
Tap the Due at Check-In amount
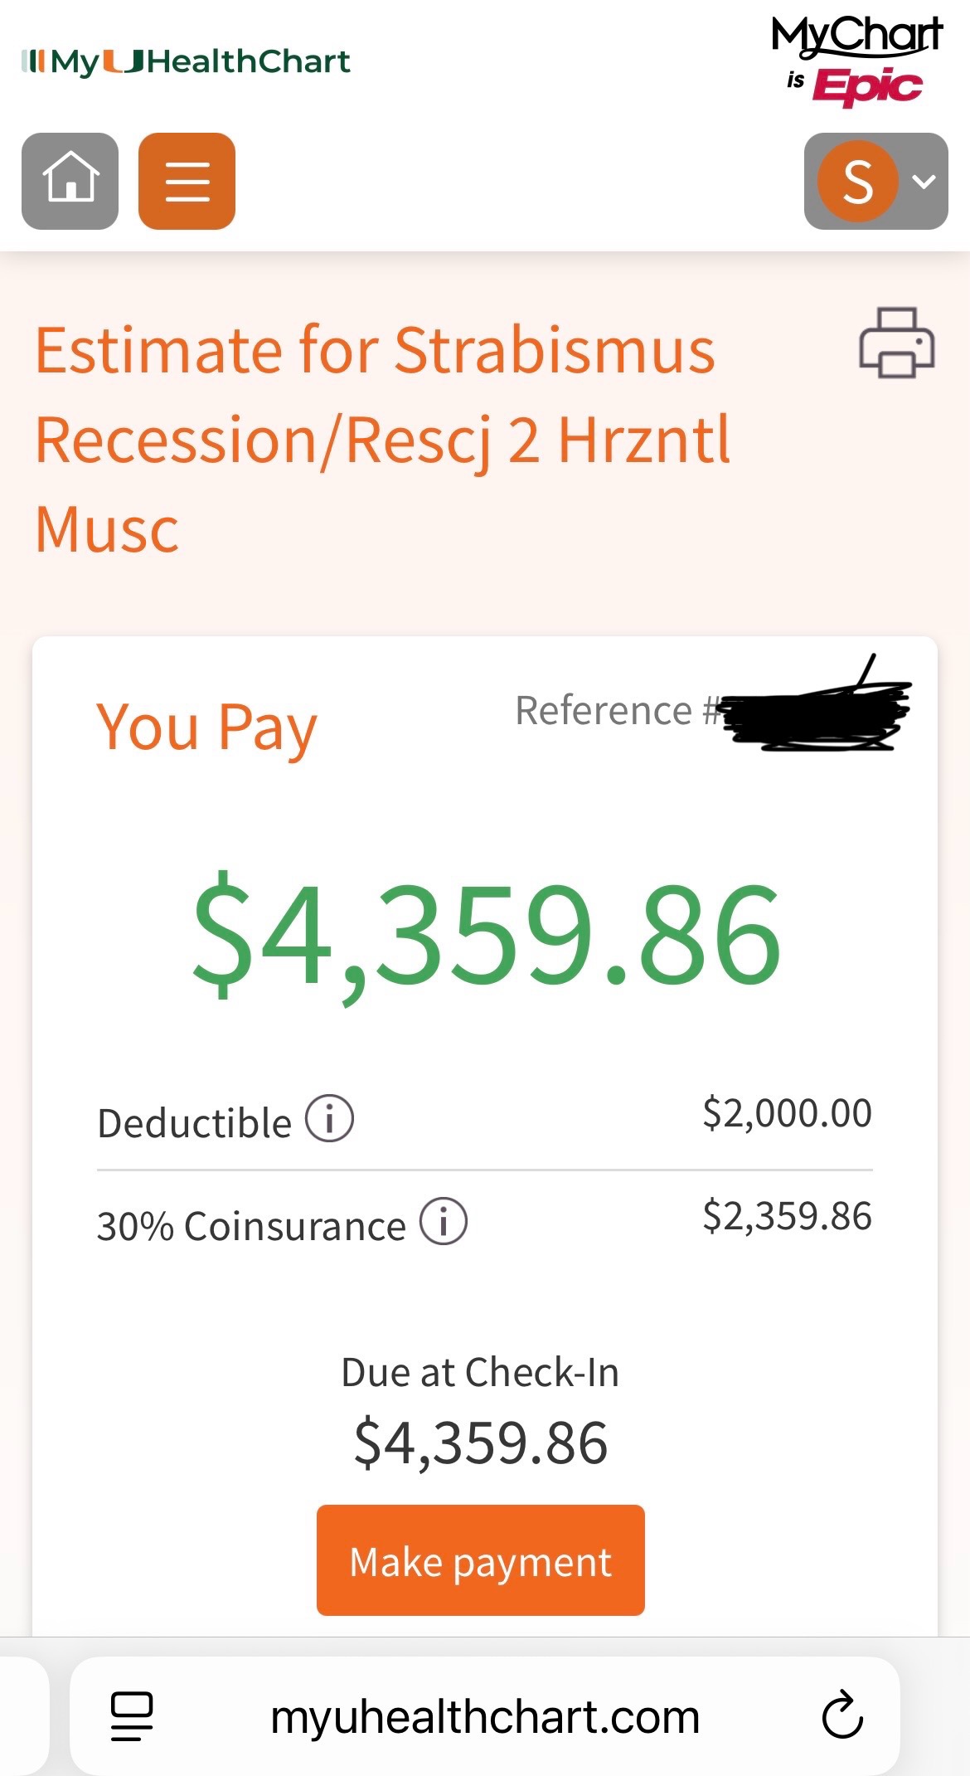(481, 1443)
